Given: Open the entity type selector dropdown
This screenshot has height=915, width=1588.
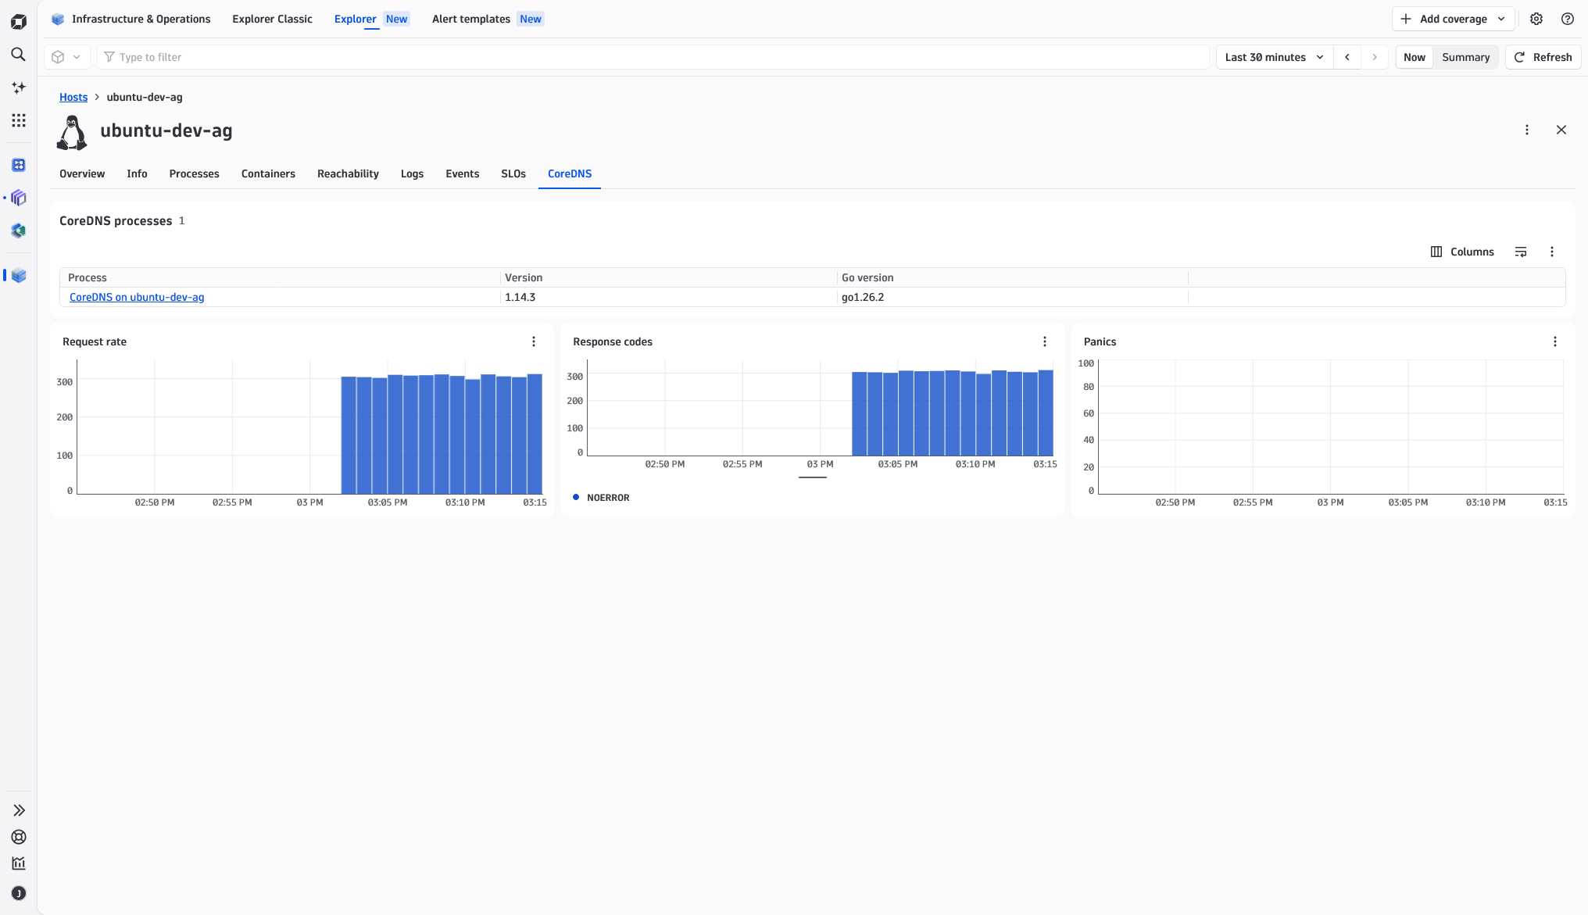Looking at the screenshot, I should 66,57.
